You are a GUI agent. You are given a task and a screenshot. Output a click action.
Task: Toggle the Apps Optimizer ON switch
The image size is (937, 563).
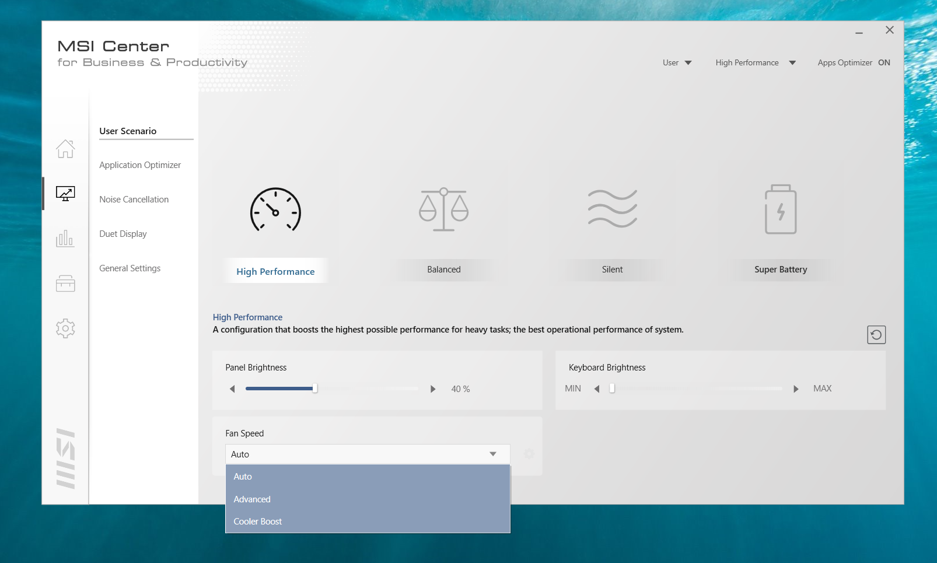click(884, 62)
